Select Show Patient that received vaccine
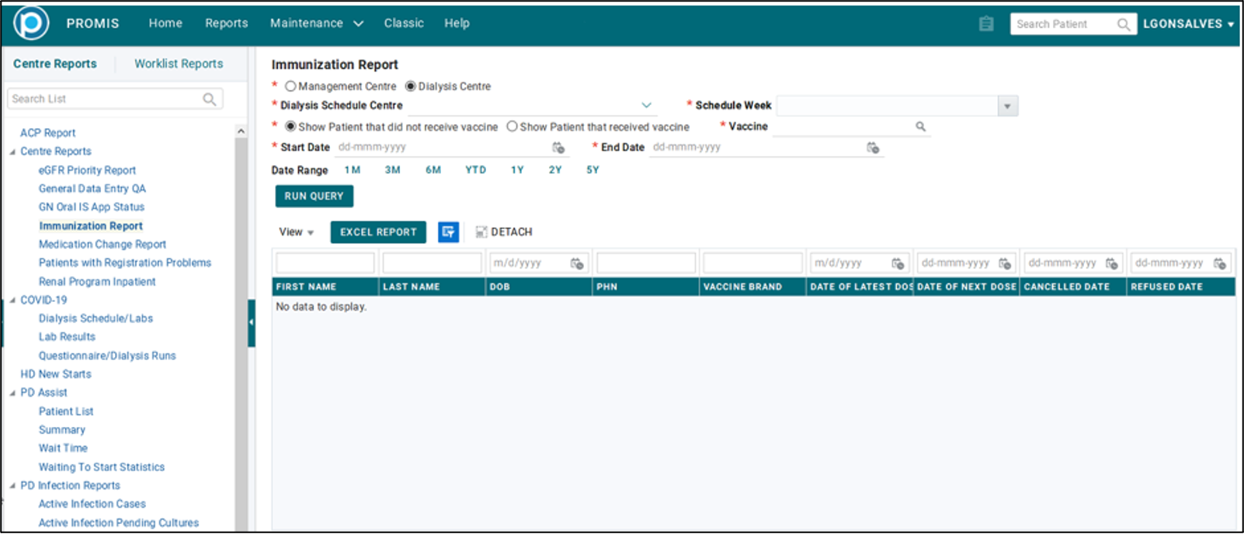 point(512,127)
